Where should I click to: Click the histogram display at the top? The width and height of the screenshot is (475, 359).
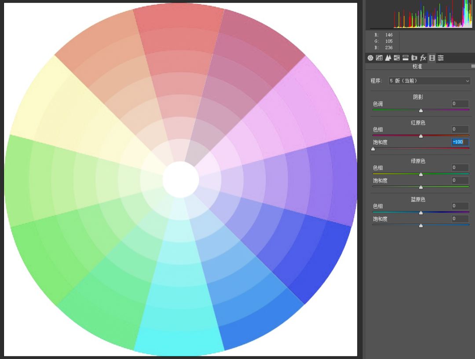tap(420, 14)
